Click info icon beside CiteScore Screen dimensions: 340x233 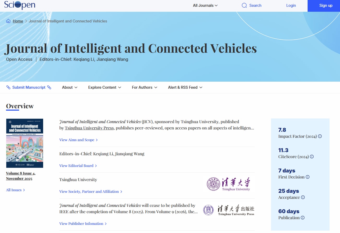pos(312,157)
